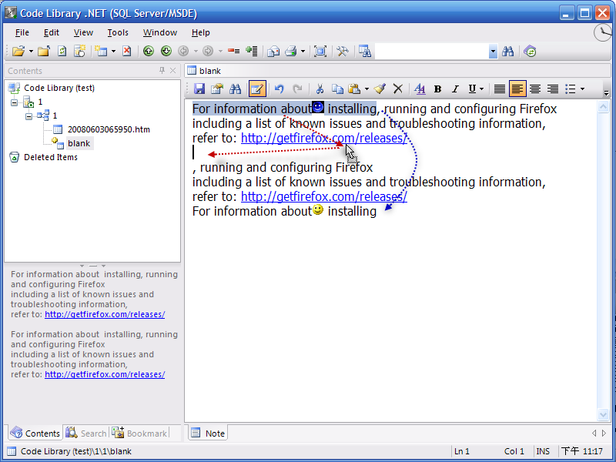This screenshot has height=462, width=616.
Task: Open the File menu
Action: [x=22, y=32]
